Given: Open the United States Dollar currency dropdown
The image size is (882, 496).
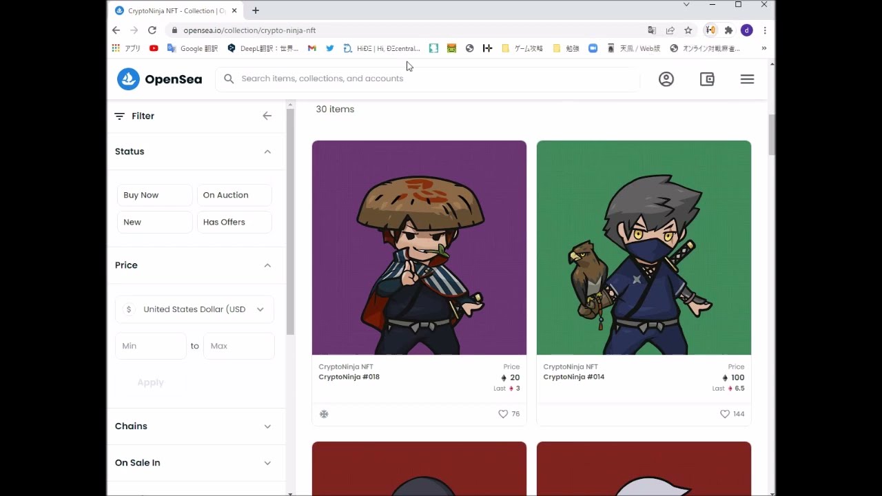Looking at the screenshot, I should pos(194,309).
